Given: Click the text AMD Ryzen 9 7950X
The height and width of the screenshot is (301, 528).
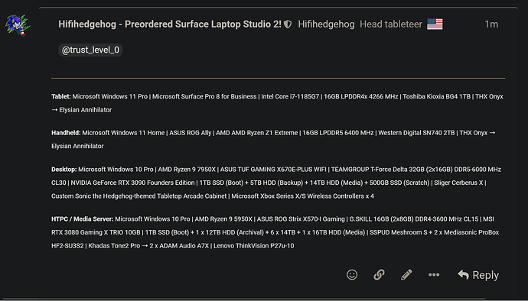Looking at the screenshot, I should coord(187,170).
